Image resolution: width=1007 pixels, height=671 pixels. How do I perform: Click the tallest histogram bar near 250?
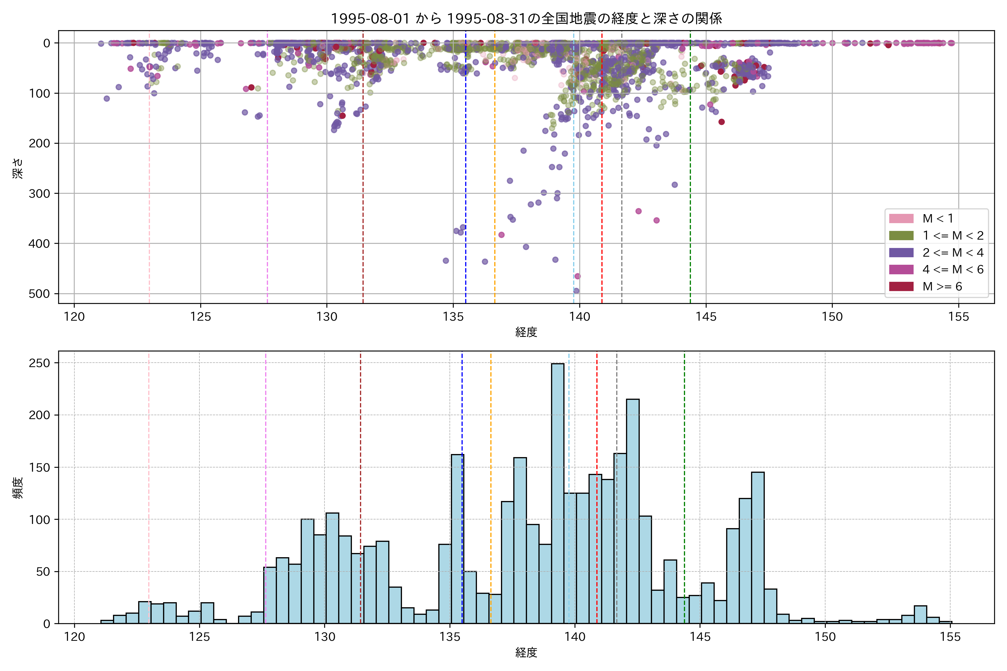[x=557, y=492]
